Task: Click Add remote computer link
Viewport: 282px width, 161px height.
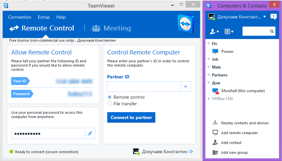Action: click(239, 133)
